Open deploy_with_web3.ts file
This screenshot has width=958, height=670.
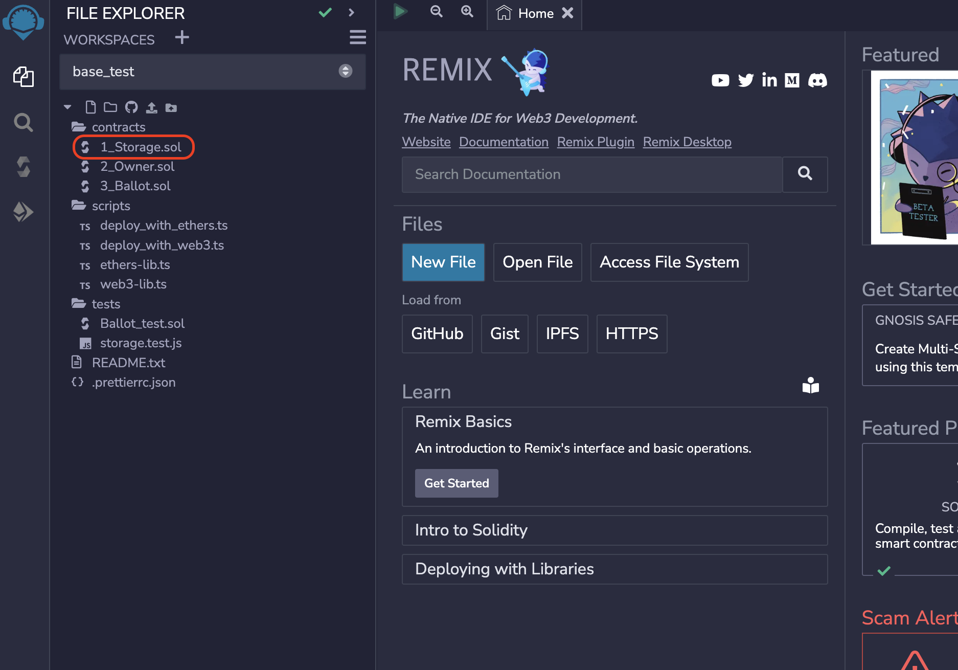tap(152, 245)
